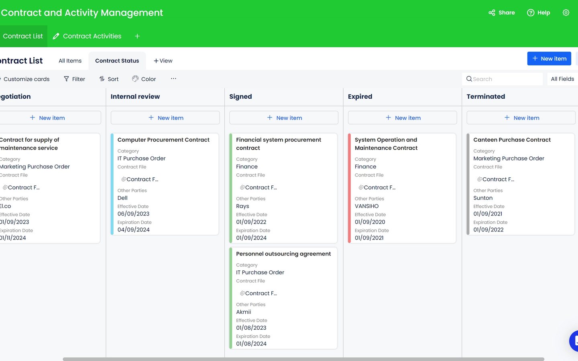The width and height of the screenshot is (578, 361).
Task: Add new item in Expired column
Action: pyautogui.click(x=403, y=118)
